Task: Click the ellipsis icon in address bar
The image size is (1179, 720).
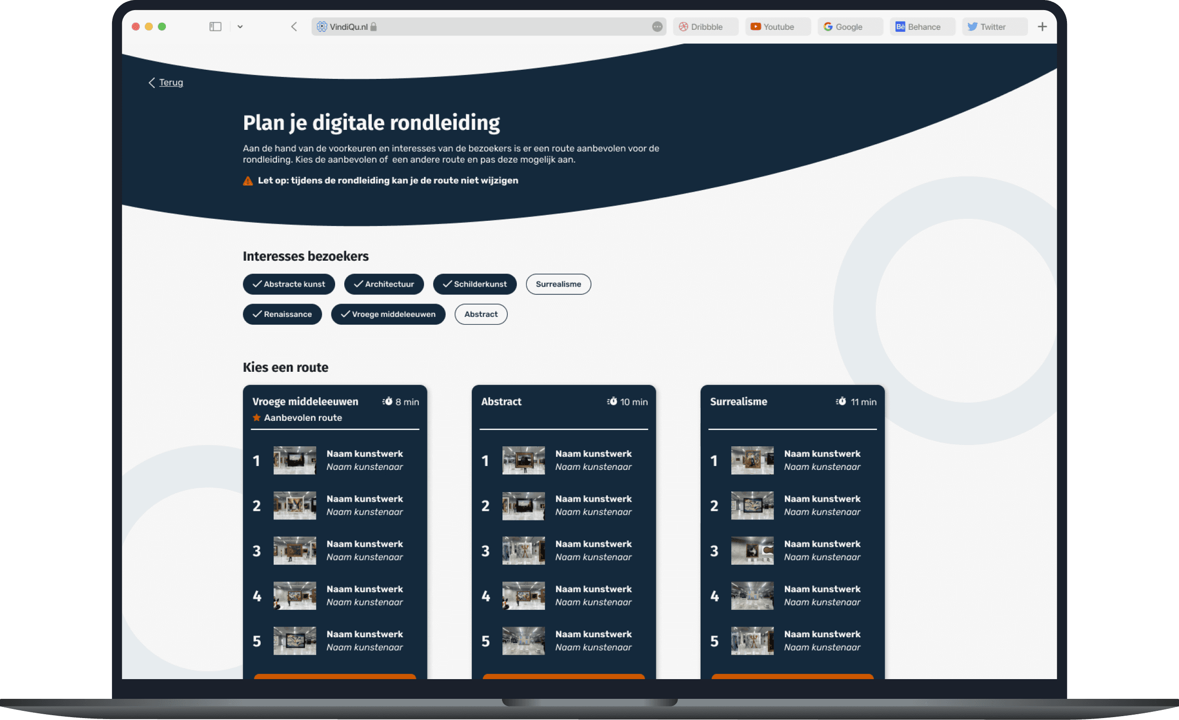Action: tap(657, 27)
